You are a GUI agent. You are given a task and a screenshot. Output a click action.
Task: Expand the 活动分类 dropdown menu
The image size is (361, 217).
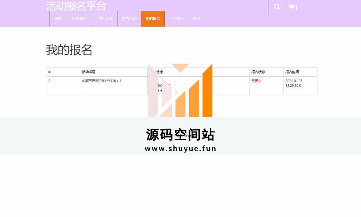pyautogui.click(x=80, y=19)
